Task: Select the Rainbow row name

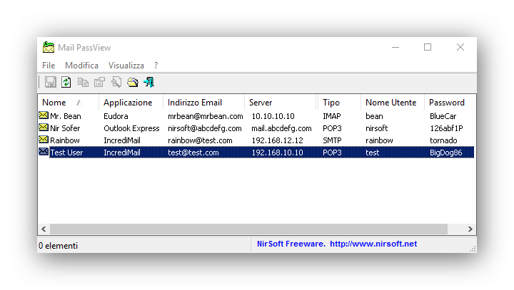Action: 65,140
